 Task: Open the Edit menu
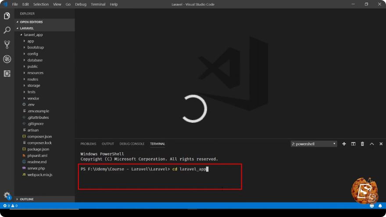coord(25,4)
